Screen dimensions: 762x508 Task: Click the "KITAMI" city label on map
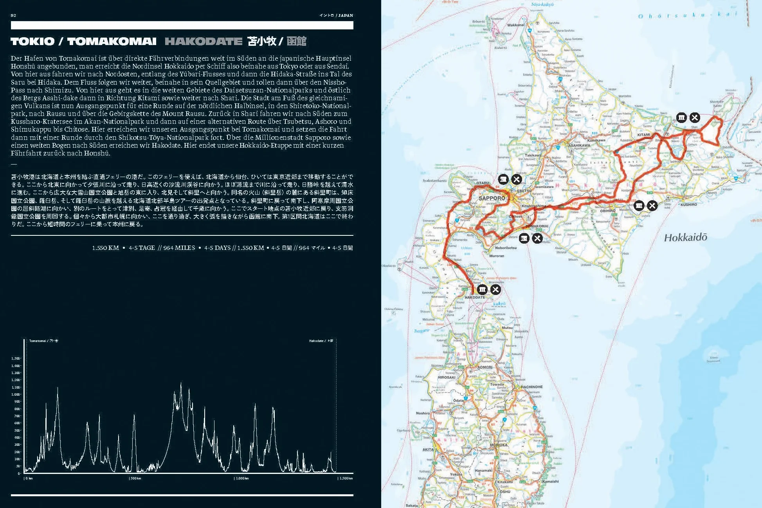tap(644, 135)
